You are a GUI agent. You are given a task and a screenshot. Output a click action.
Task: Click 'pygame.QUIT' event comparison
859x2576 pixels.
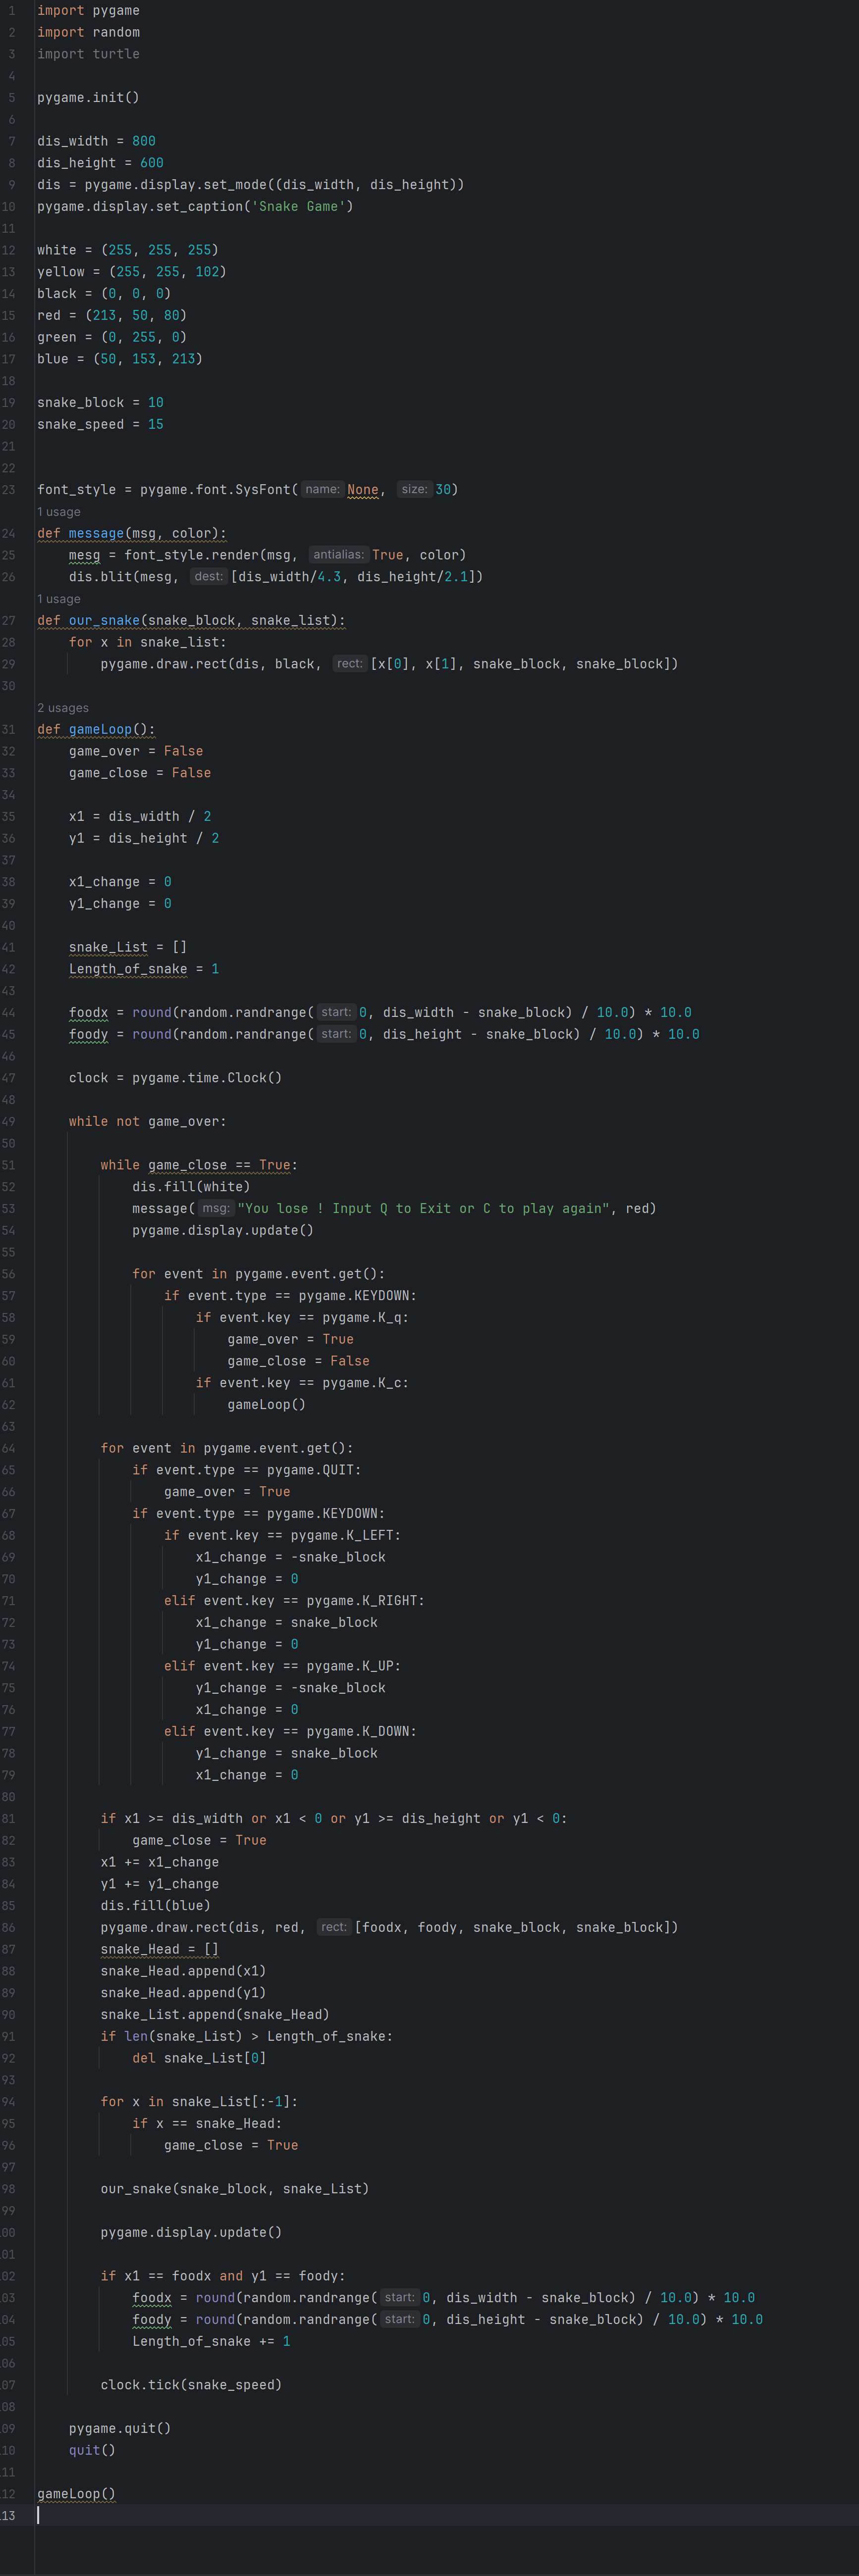pyautogui.click(x=310, y=1470)
